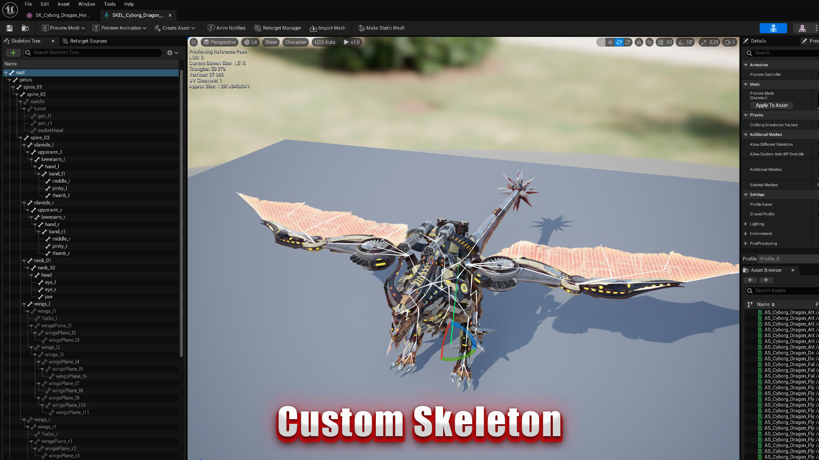Open the skeleton tree settings gear
Viewport: 819px width, 460px height.
point(172,53)
